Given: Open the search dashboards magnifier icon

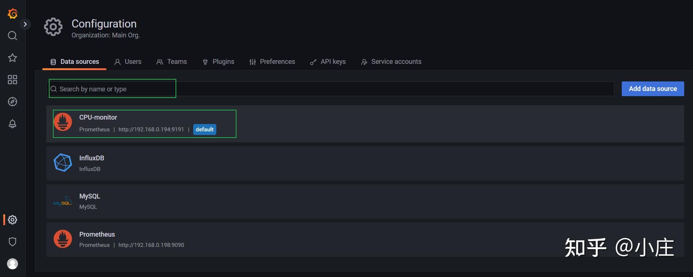Looking at the screenshot, I should point(12,36).
